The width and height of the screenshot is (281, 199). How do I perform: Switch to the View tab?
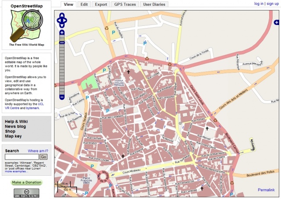tap(68, 4)
